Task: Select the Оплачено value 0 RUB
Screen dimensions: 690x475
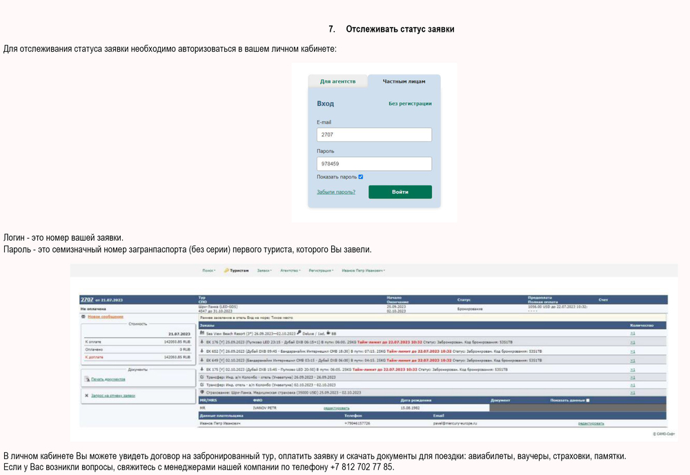Action: click(x=185, y=350)
